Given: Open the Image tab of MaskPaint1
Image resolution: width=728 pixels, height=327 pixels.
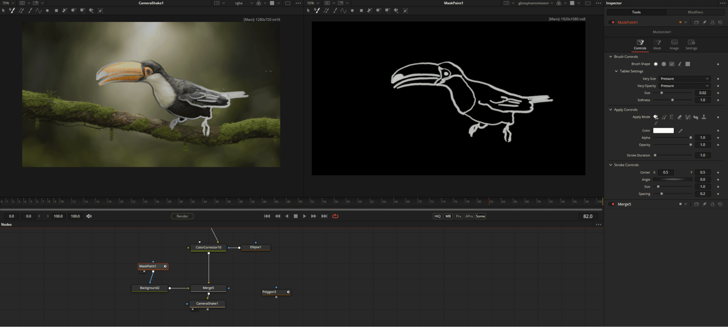Looking at the screenshot, I should point(674,45).
